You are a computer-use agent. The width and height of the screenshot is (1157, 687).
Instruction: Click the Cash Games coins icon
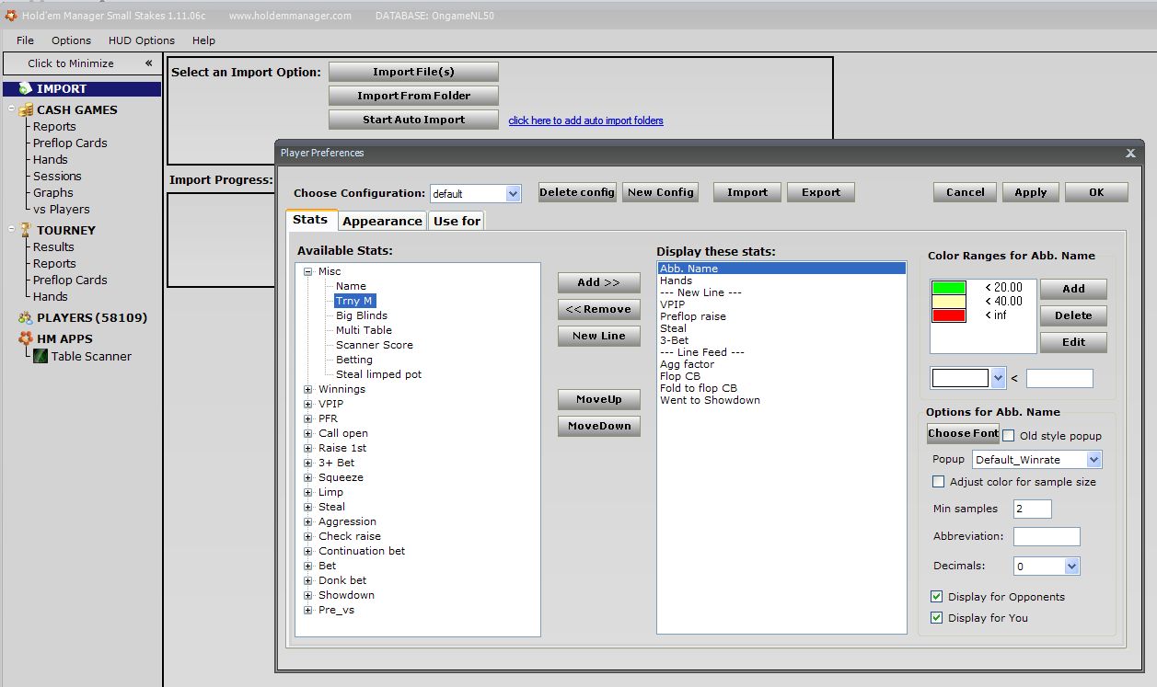26,110
